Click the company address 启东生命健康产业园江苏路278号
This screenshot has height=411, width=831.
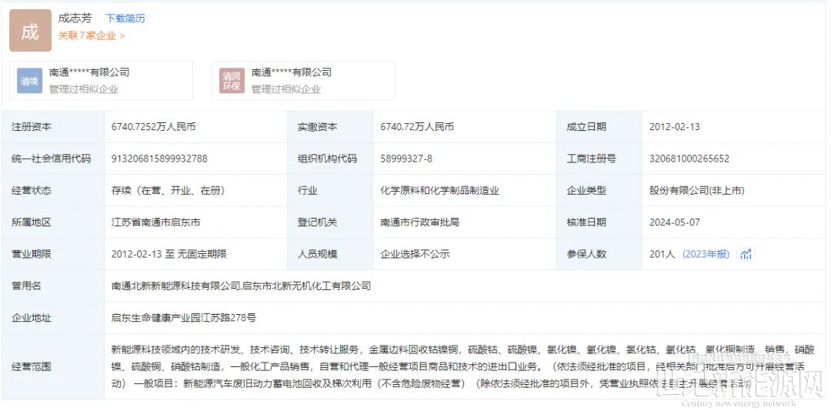click(184, 317)
